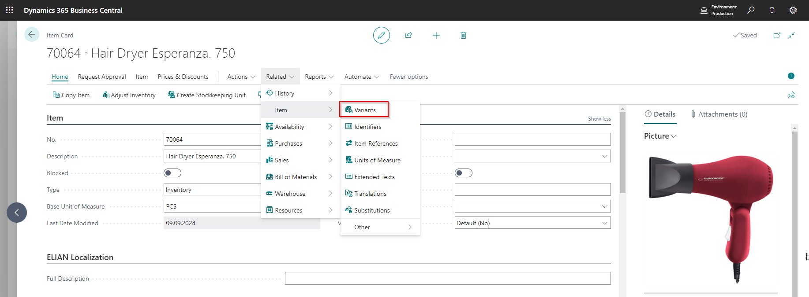Open Identifiers from the submenu
This screenshot has height=297, width=809.
click(x=380, y=127)
